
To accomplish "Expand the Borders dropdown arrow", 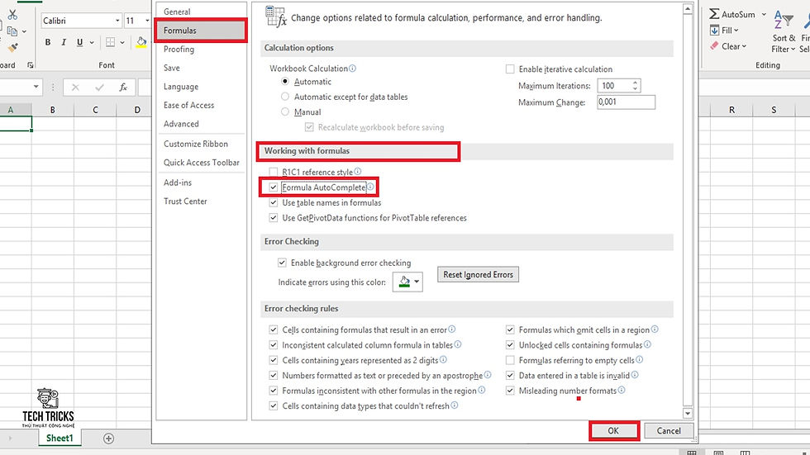I will point(122,42).
